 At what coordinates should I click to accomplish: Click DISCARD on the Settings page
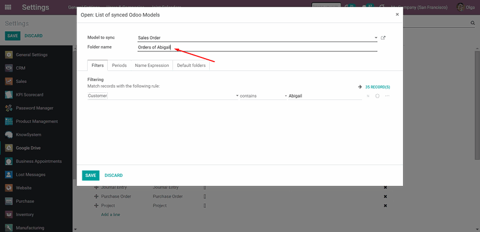33,36
